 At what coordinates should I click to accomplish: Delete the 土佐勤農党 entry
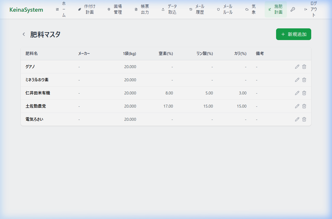pos(304,106)
